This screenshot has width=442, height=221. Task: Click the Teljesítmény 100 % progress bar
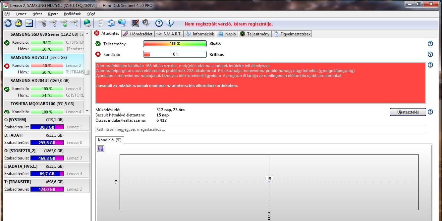[x=175, y=44]
